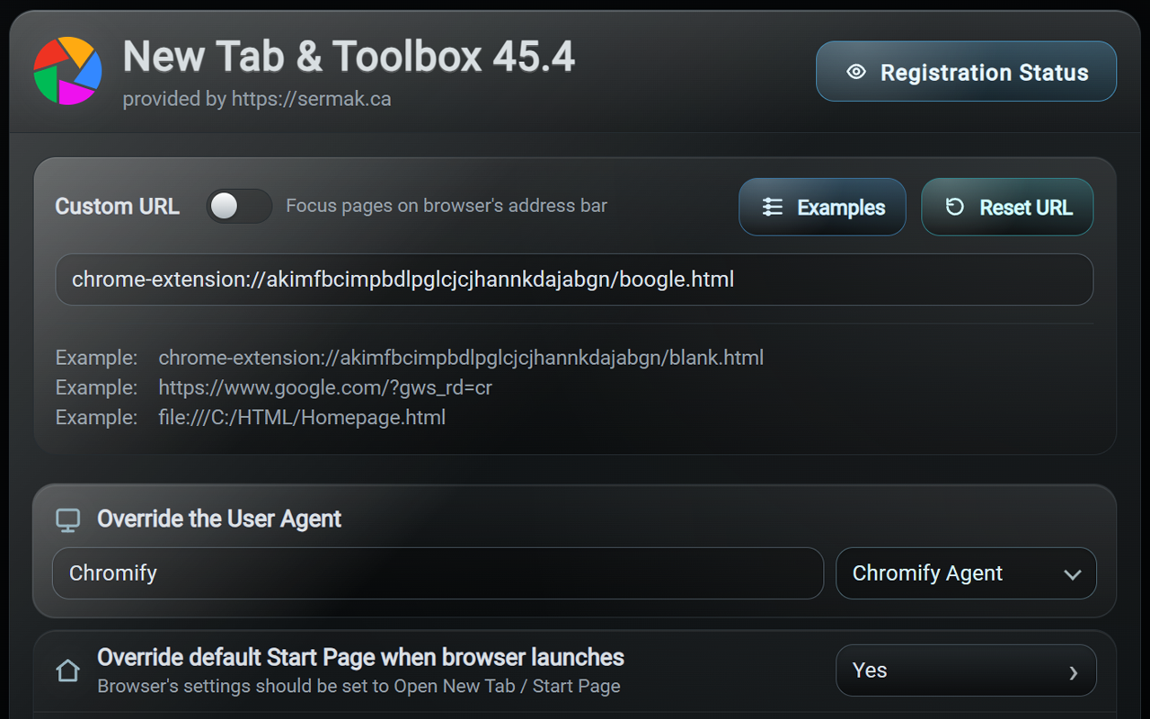Image resolution: width=1150 pixels, height=719 pixels.
Task: Click the Custom URL label
Action: 117,206
